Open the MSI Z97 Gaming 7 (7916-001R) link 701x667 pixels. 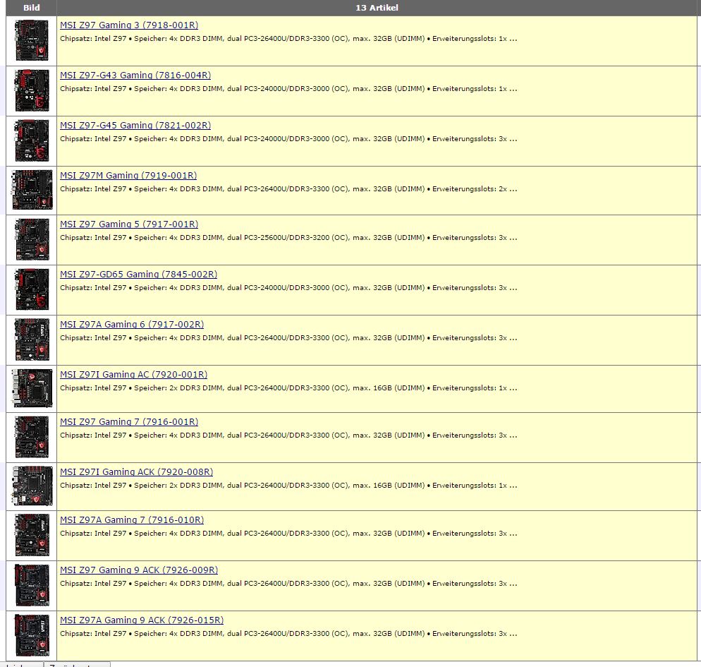point(129,422)
